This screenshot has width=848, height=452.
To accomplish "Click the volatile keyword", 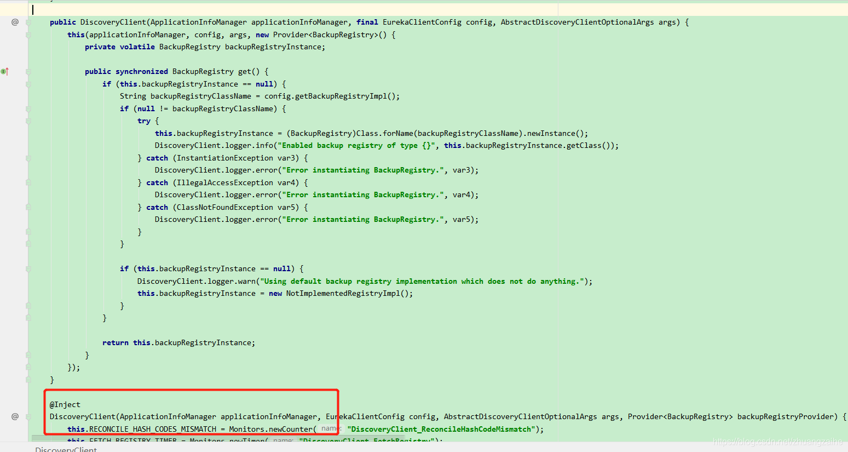I will pos(137,47).
